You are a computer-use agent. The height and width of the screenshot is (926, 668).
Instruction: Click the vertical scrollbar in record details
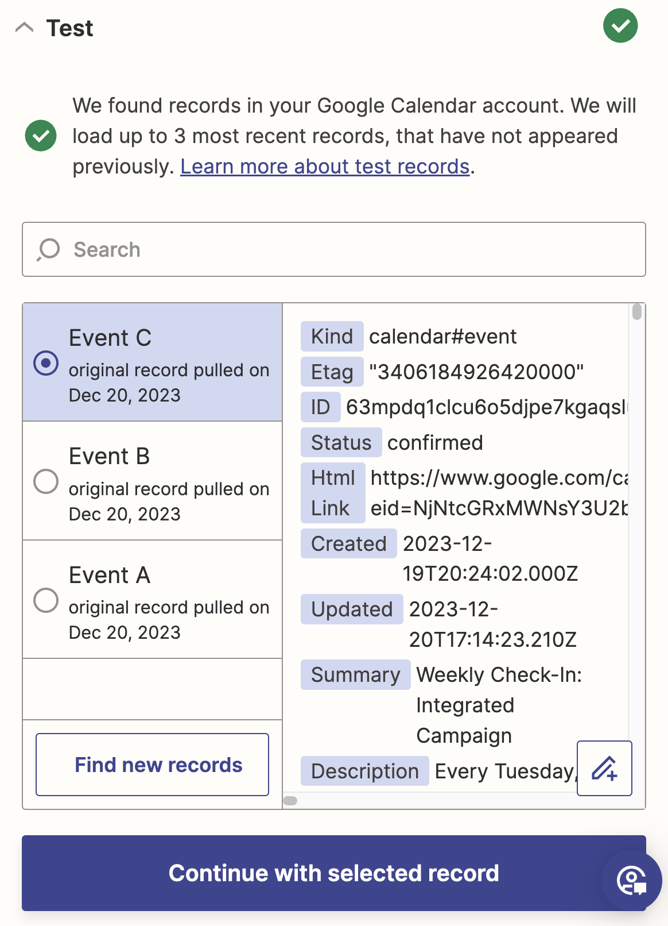(x=636, y=312)
